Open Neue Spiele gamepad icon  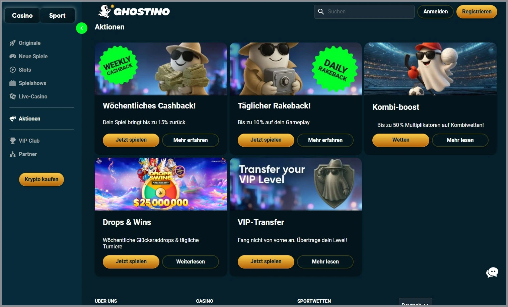(x=13, y=56)
